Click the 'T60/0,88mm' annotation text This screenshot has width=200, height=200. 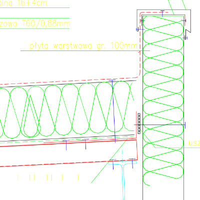tap(46, 24)
